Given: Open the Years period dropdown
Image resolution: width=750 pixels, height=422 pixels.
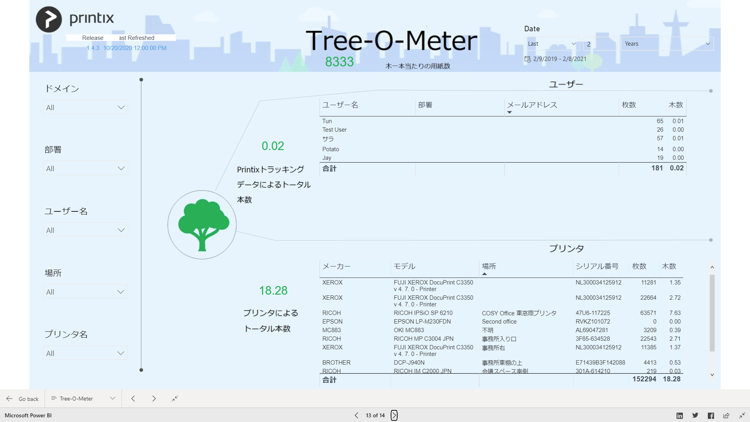Looking at the screenshot, I should pos(667,44).
